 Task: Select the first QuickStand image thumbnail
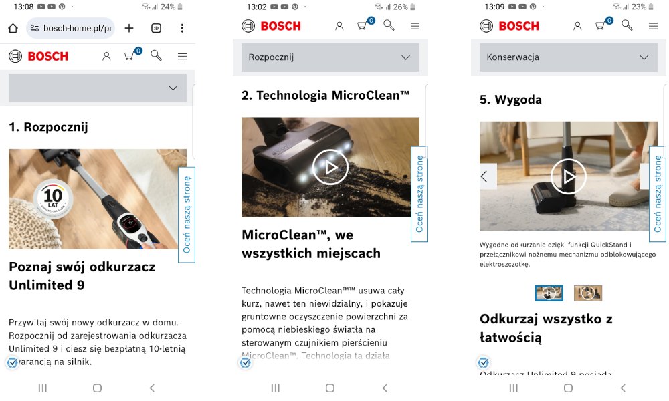(550, 293)
